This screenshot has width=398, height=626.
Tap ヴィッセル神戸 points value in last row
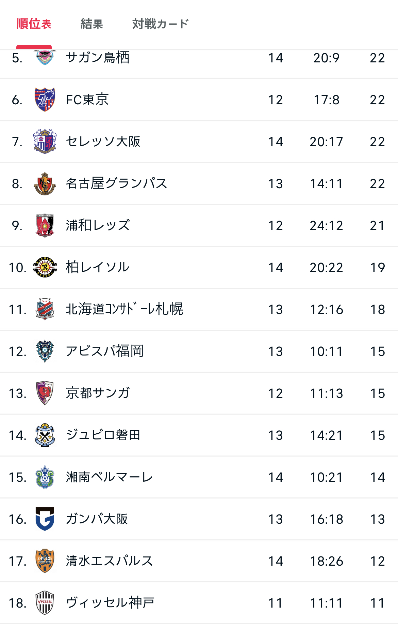[377, 603]
